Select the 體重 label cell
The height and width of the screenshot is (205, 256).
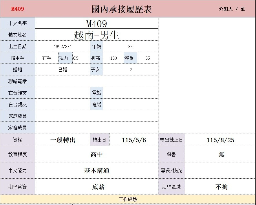click(x=130, y=58)
